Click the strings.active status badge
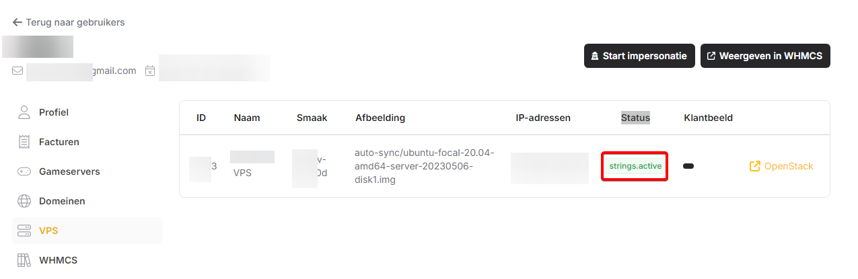Viewport: 858px width, 279px height. [x=635, y=166]
